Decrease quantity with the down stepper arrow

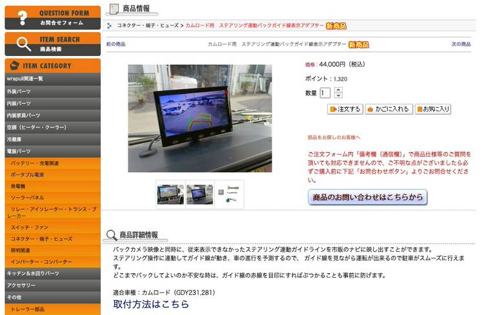tap(339, 95)
